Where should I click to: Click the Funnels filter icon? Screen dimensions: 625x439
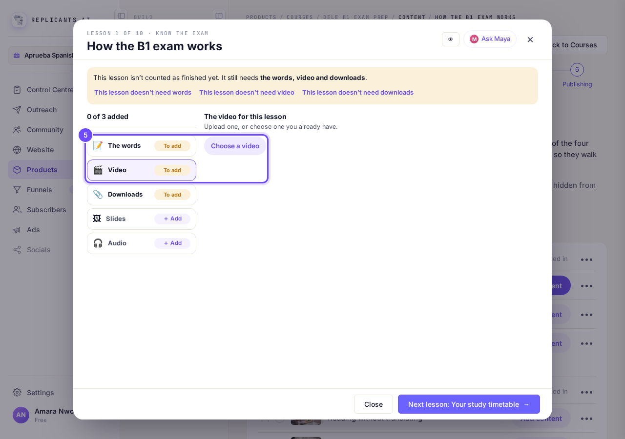17,190
